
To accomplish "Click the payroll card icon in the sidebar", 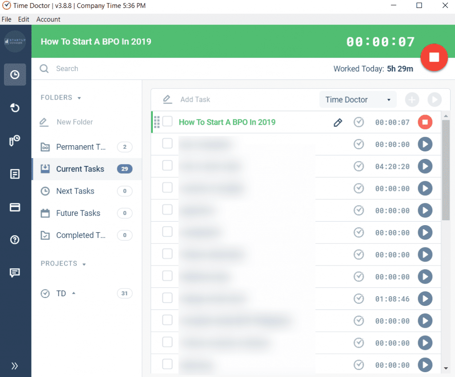I will point(15,206).
